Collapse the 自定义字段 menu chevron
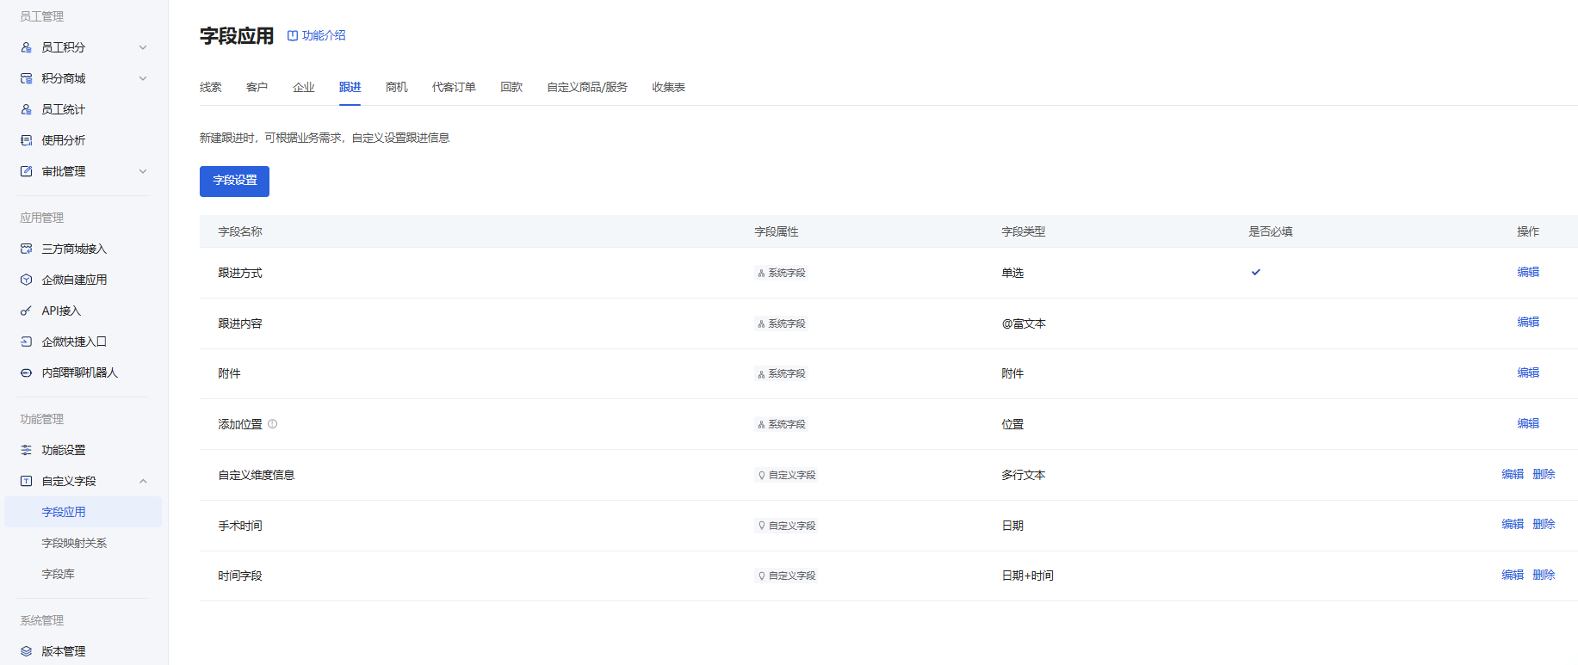Screen dimensions: 1578x665 pyautogui.click(x=143, y=481)
